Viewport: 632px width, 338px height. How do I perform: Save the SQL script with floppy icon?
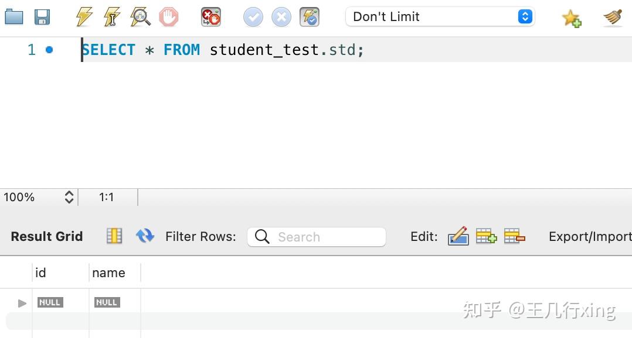42,18
